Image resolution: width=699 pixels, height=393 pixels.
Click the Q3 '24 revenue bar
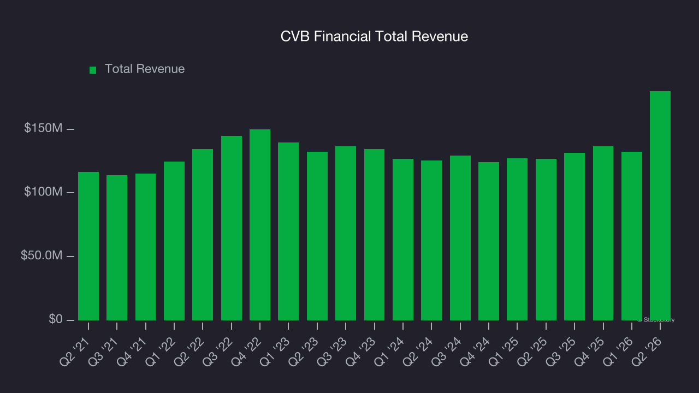point(460,238)
